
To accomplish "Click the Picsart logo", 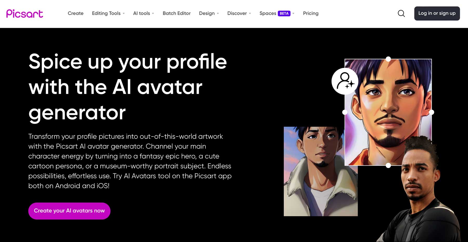I will pyautogui.click(x=25, y=13).
